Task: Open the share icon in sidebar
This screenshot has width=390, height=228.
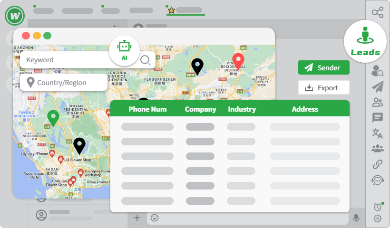Action: [378, 12]
